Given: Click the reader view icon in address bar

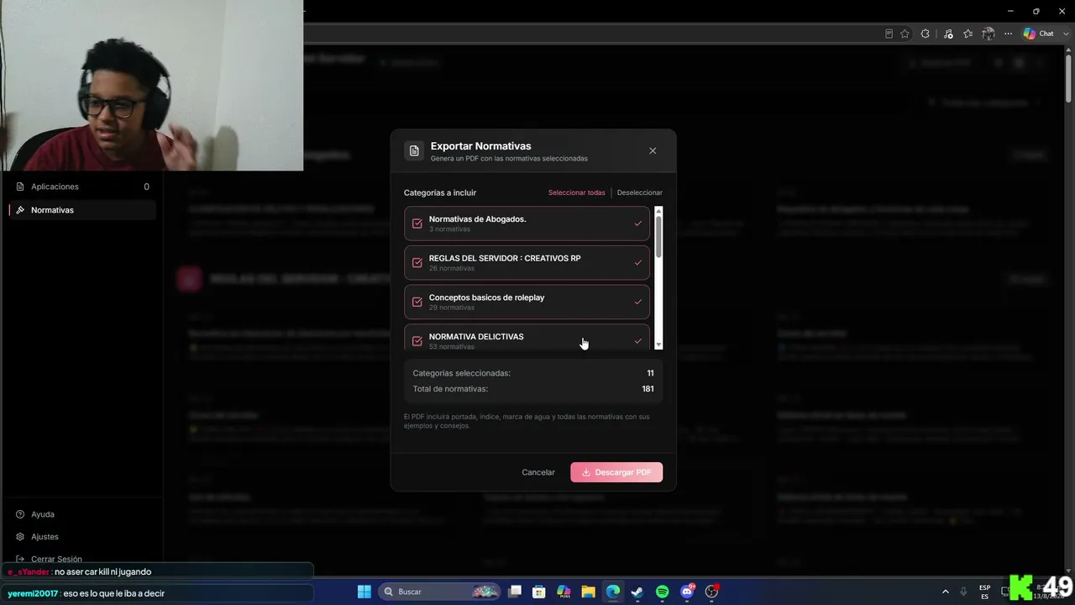Looking at the screenshot, I should 889,34.
